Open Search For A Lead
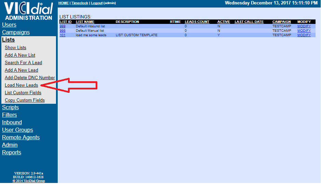 point(23,62)
